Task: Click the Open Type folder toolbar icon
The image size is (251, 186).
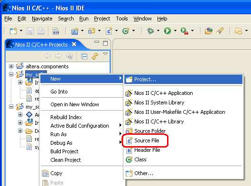Action: [x=209, y=31]
